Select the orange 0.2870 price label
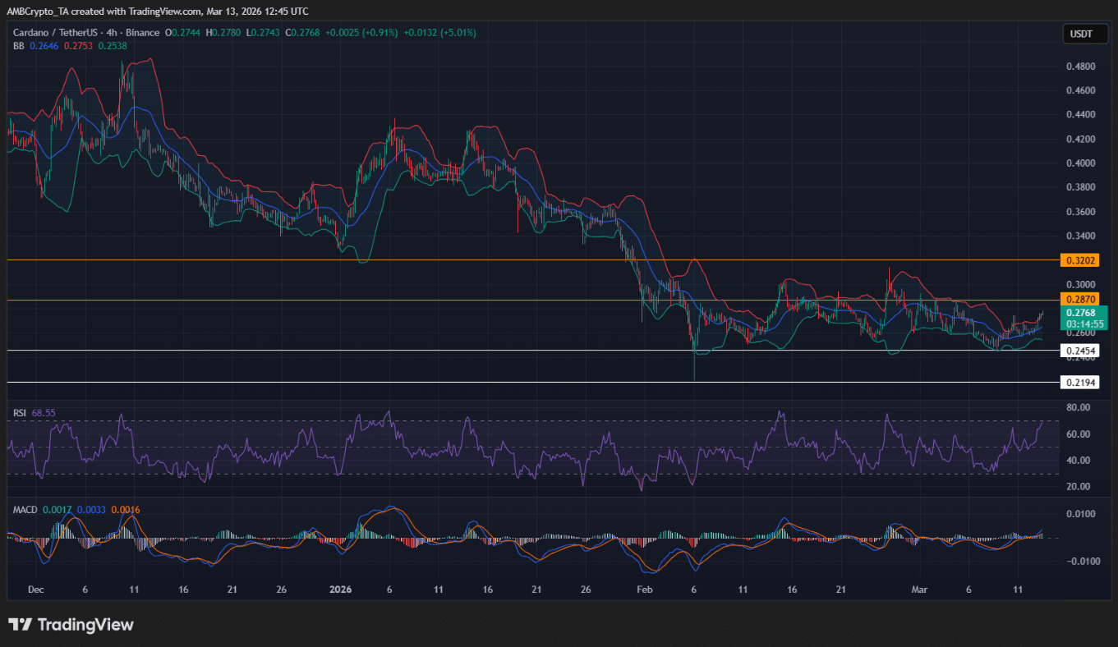Screen dimensions: 1118x647 point(1081,300)
